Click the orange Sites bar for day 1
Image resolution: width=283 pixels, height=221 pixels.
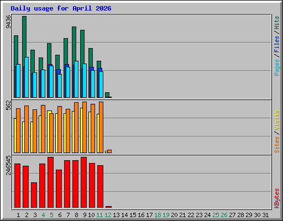pyautogui.click(x=18, y=130)
